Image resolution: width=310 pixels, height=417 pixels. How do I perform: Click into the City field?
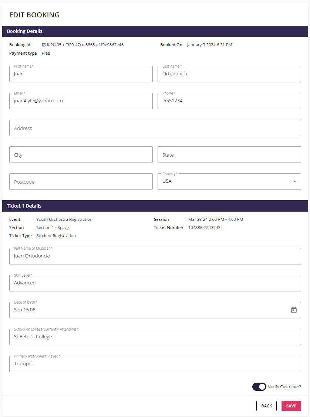[x=81, y=154]
